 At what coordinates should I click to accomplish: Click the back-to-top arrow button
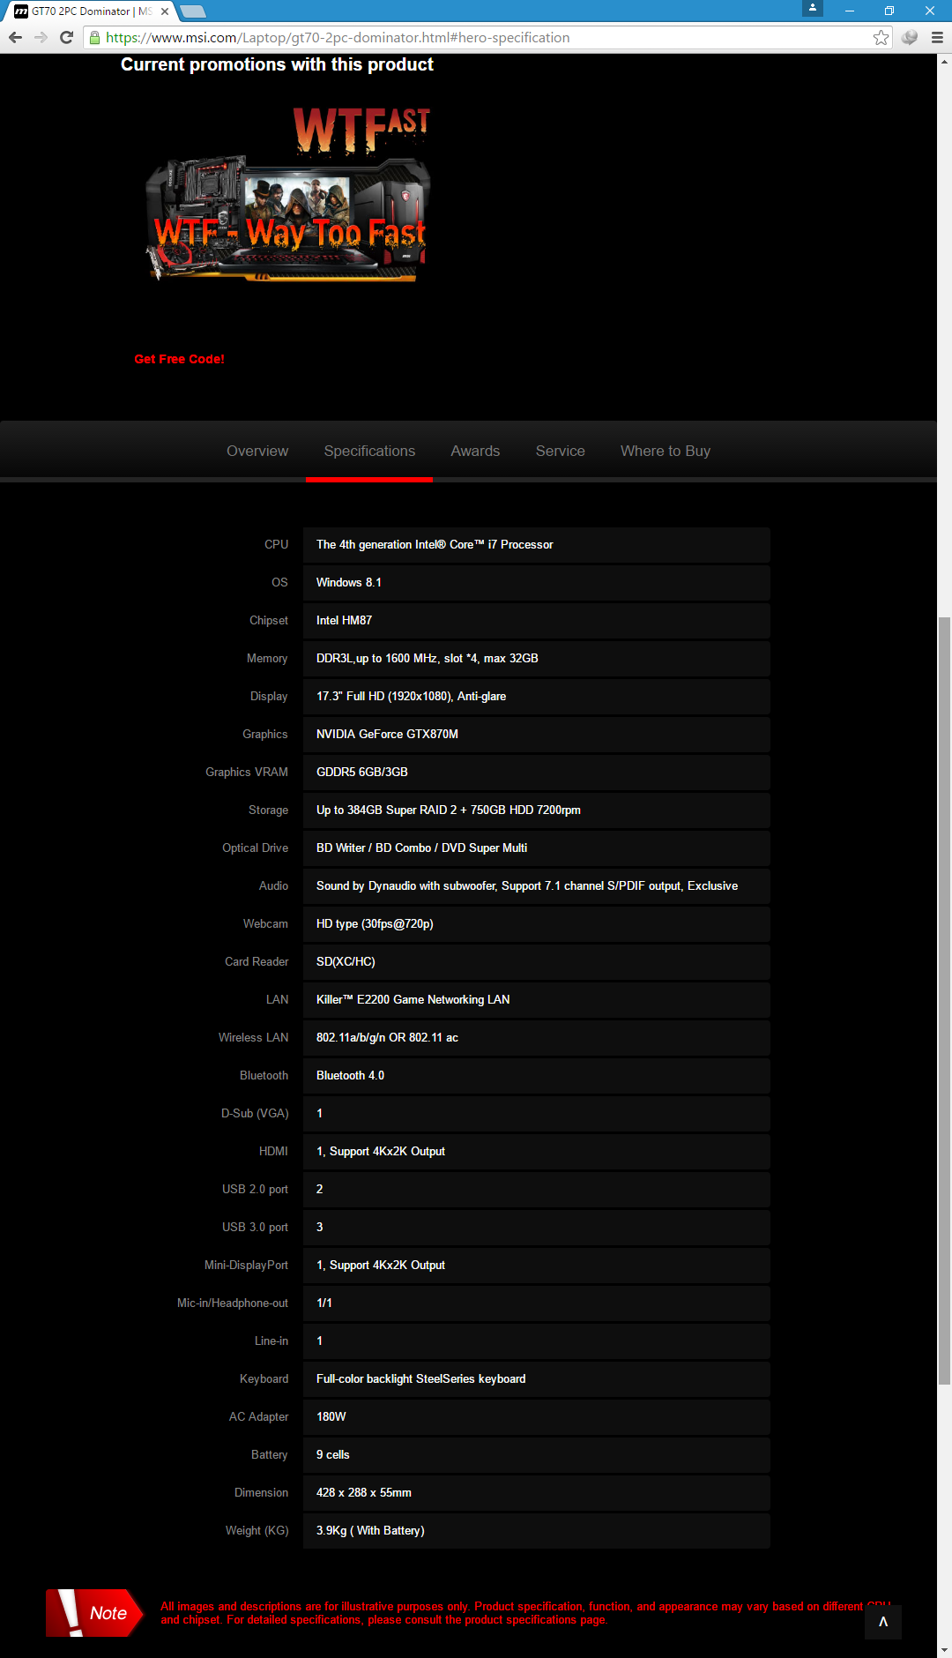(x=882, y=1622)
